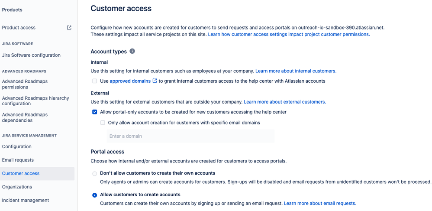Viewport: 432px width, 211px height.
Task: Open Email requests settings in sidebar
Action: 18,160
